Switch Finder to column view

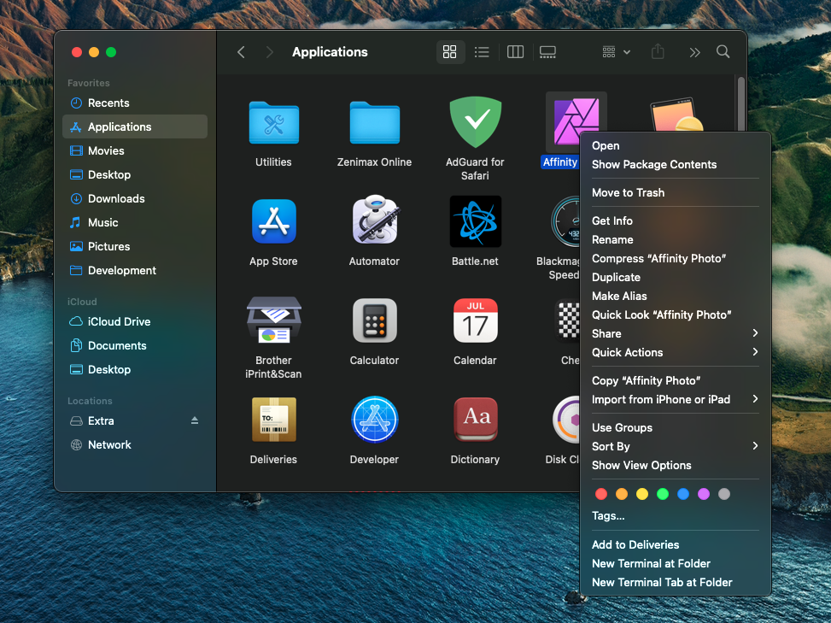[x=515, y=52]
